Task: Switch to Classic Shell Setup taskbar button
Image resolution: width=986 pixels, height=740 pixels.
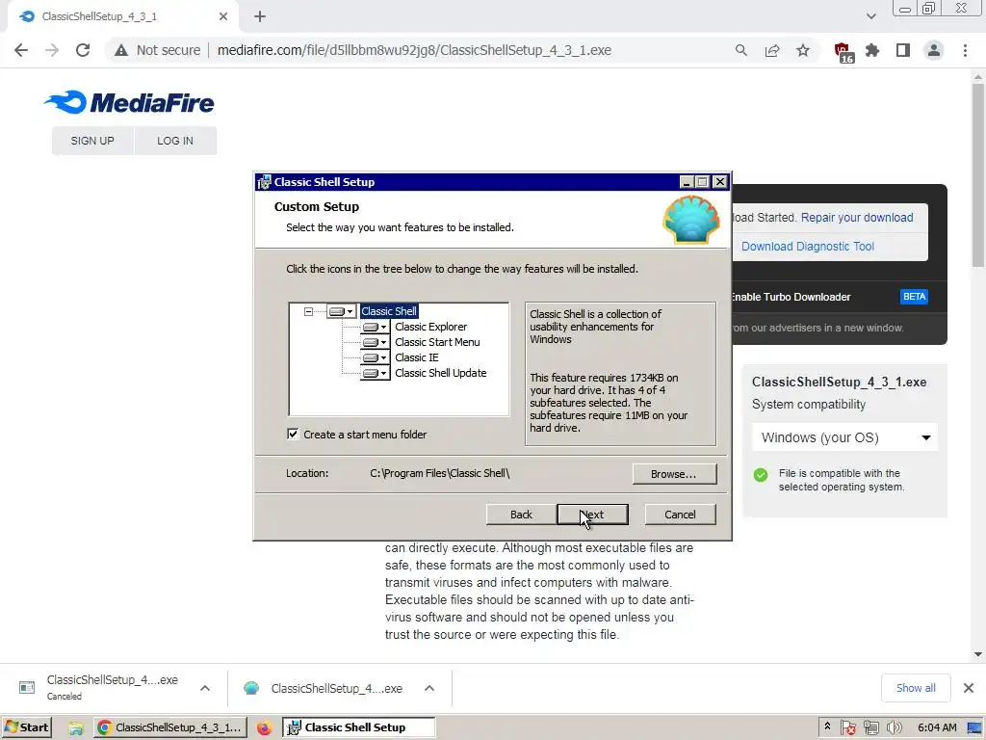Action: 358,727
